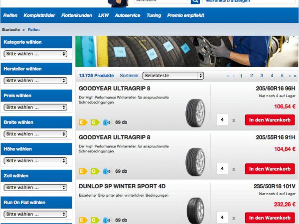Go to next page arrow in pagination
The image size is (299, 224).
tap(290, 76)
